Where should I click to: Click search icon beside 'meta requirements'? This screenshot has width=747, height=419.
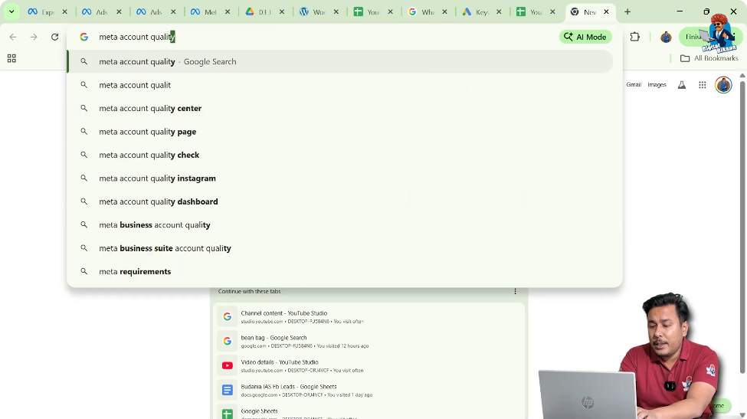[84, 271]
